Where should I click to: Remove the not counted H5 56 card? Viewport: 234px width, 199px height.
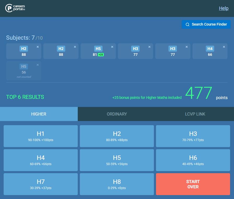(x=38, y=65)
